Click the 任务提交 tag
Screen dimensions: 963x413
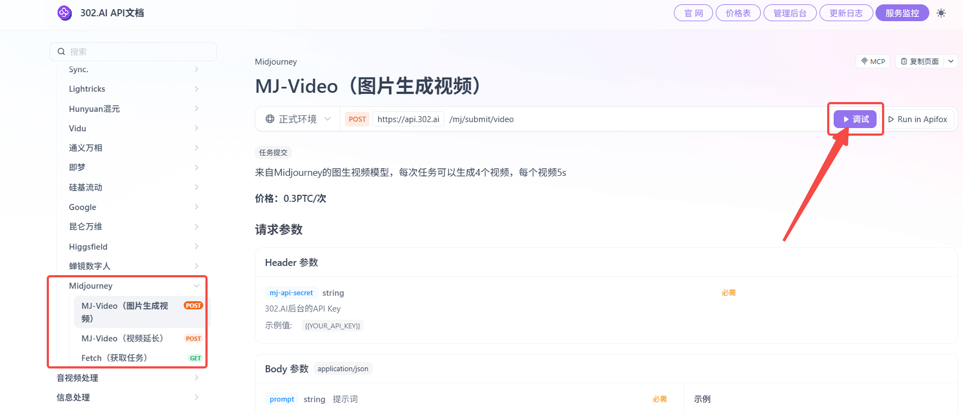(x=273, y=153)
